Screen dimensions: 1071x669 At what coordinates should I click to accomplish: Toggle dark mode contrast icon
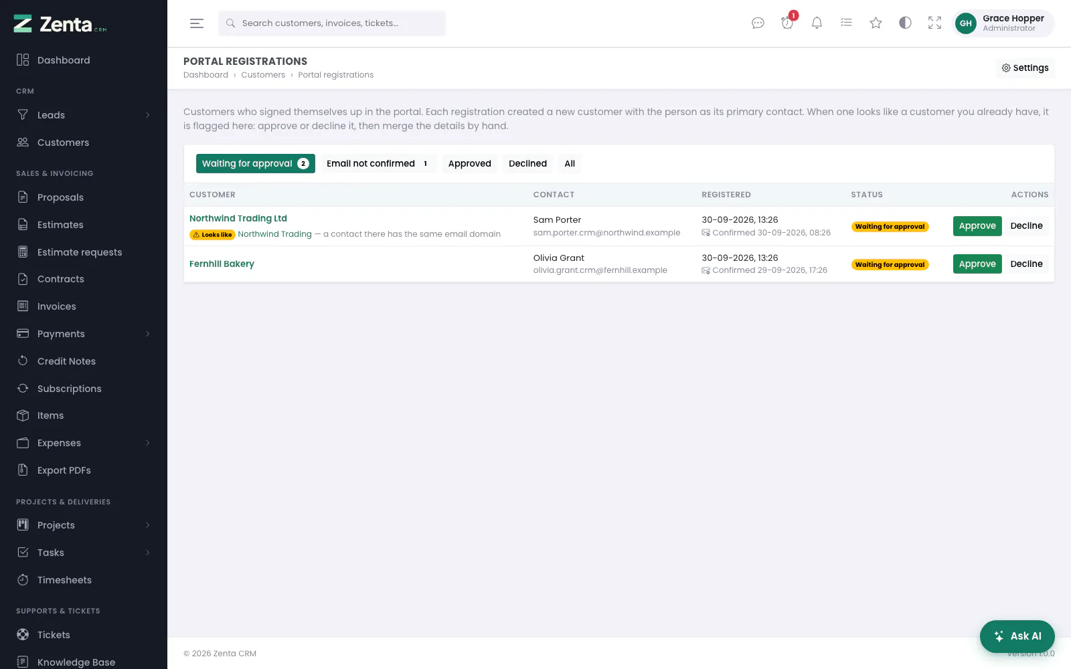coord(905,23)
